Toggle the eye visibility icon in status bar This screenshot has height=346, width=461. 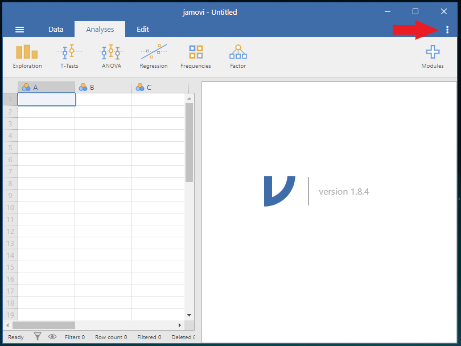tap(52, 337)
